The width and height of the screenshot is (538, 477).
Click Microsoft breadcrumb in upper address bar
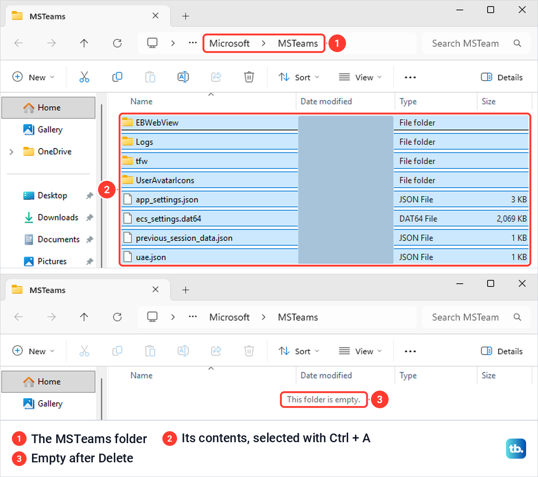click(x=229, y=43)
